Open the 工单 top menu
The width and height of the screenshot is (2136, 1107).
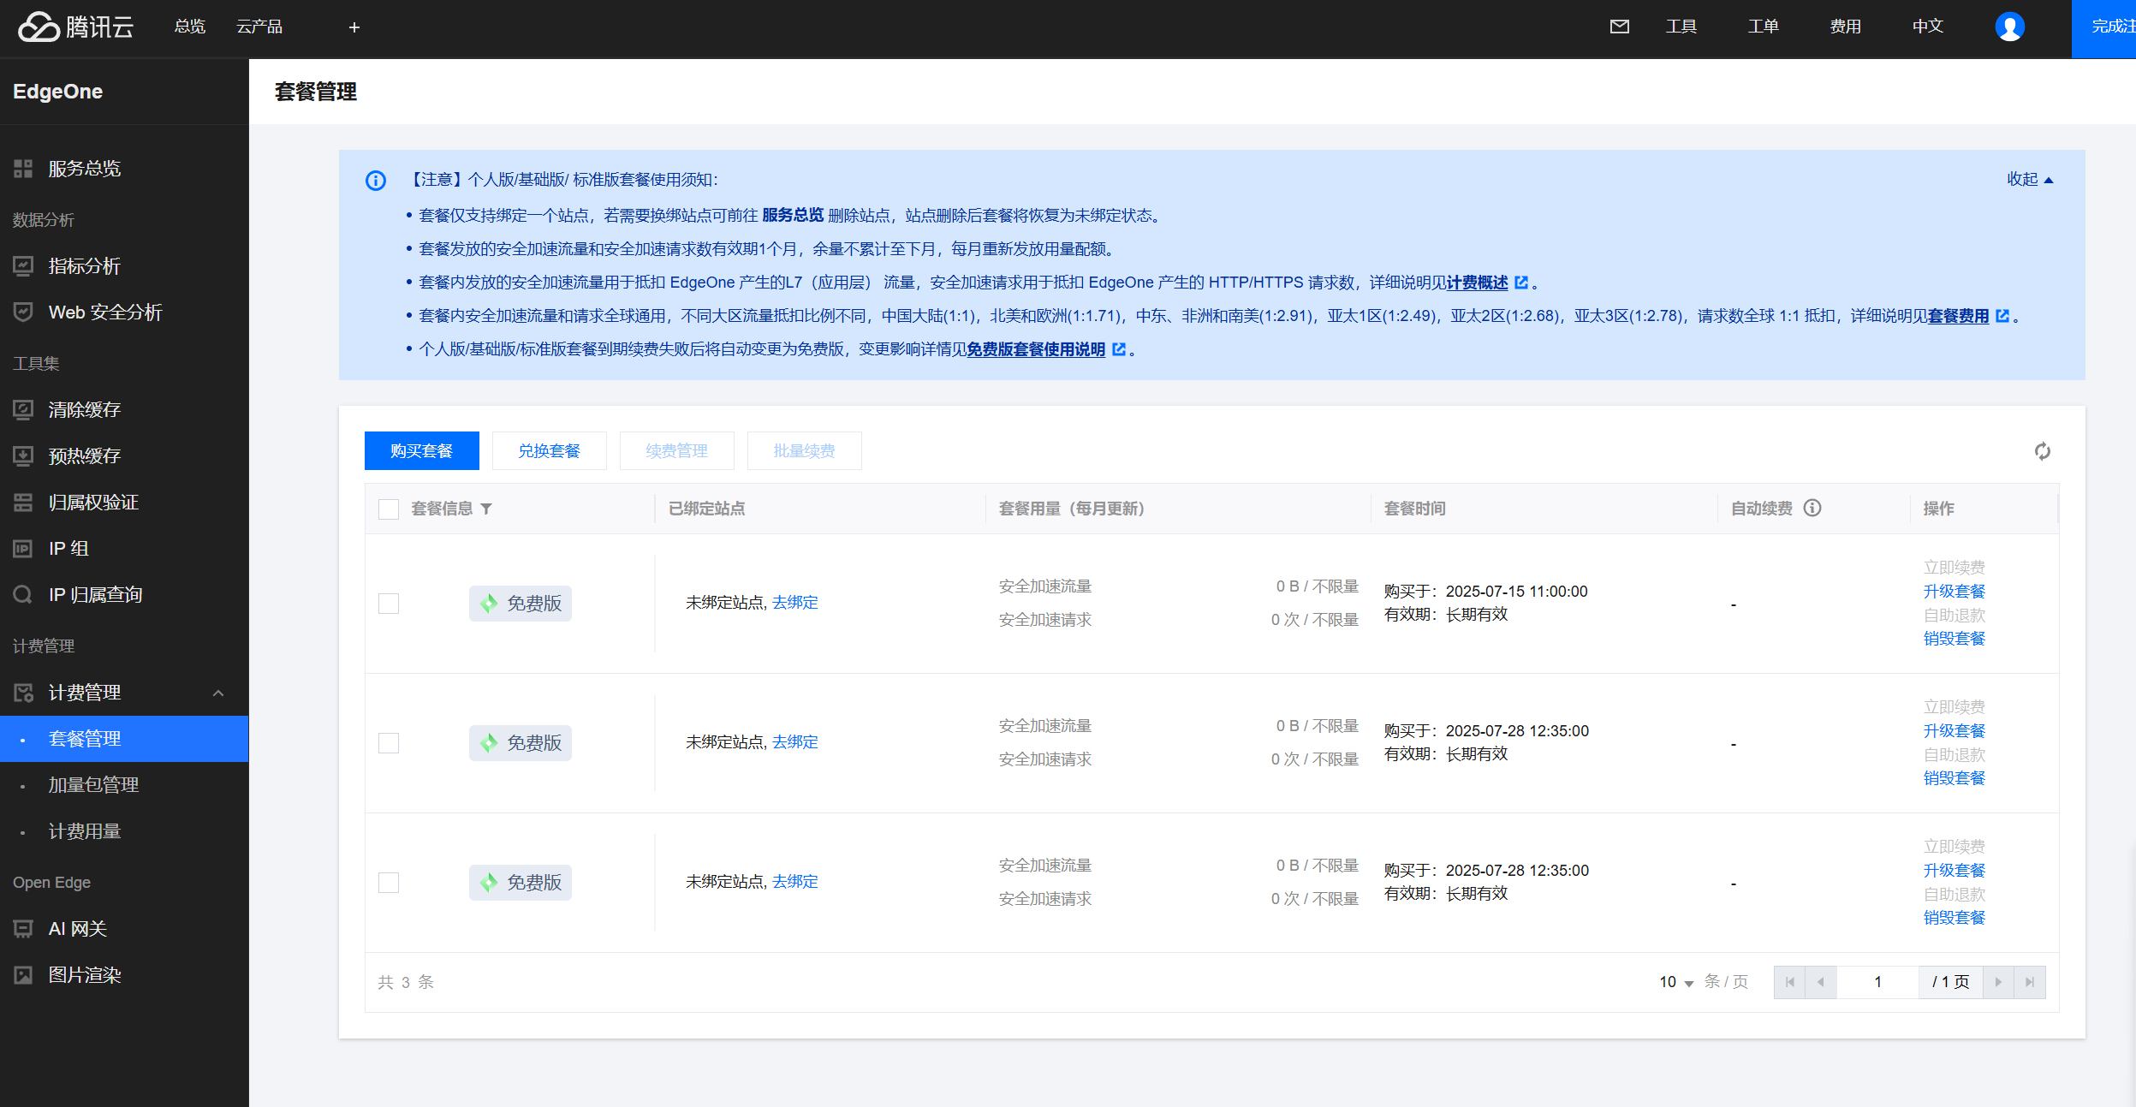1763,27
